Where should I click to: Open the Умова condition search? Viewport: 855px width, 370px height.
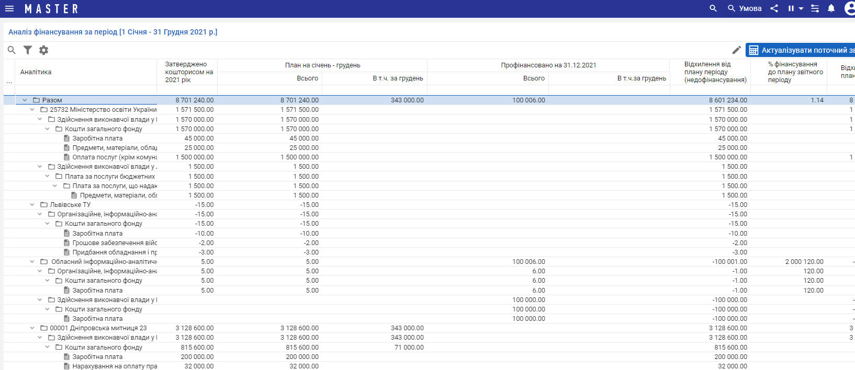pos(744,8)
